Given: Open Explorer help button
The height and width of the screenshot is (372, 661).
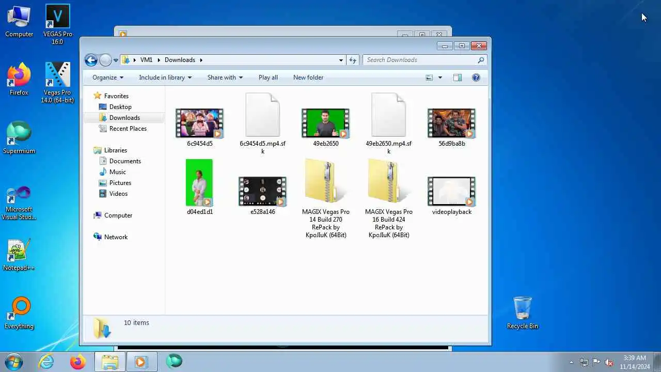Looking at the screenshot, I should coord(476,78).
